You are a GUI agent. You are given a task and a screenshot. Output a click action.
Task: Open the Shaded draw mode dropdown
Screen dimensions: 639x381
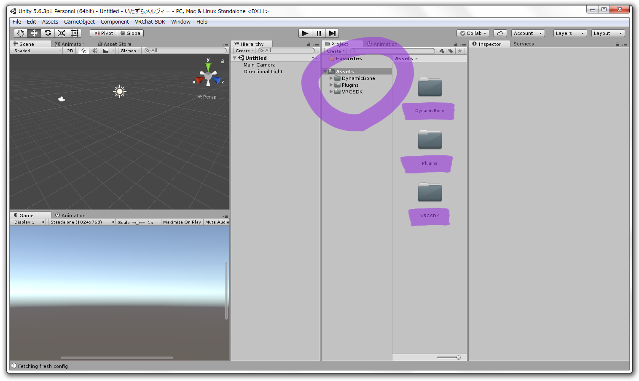point(37,51)
